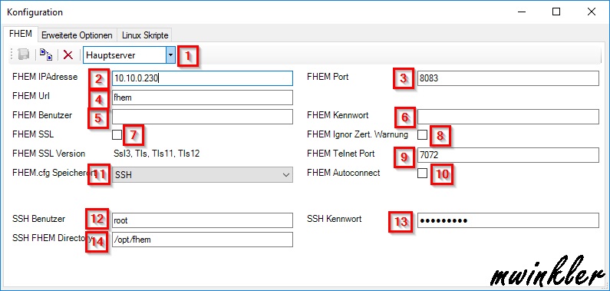Click the empty FHEM Kennwort field
This screenshot has width=610, height=291.
point(508,116)
